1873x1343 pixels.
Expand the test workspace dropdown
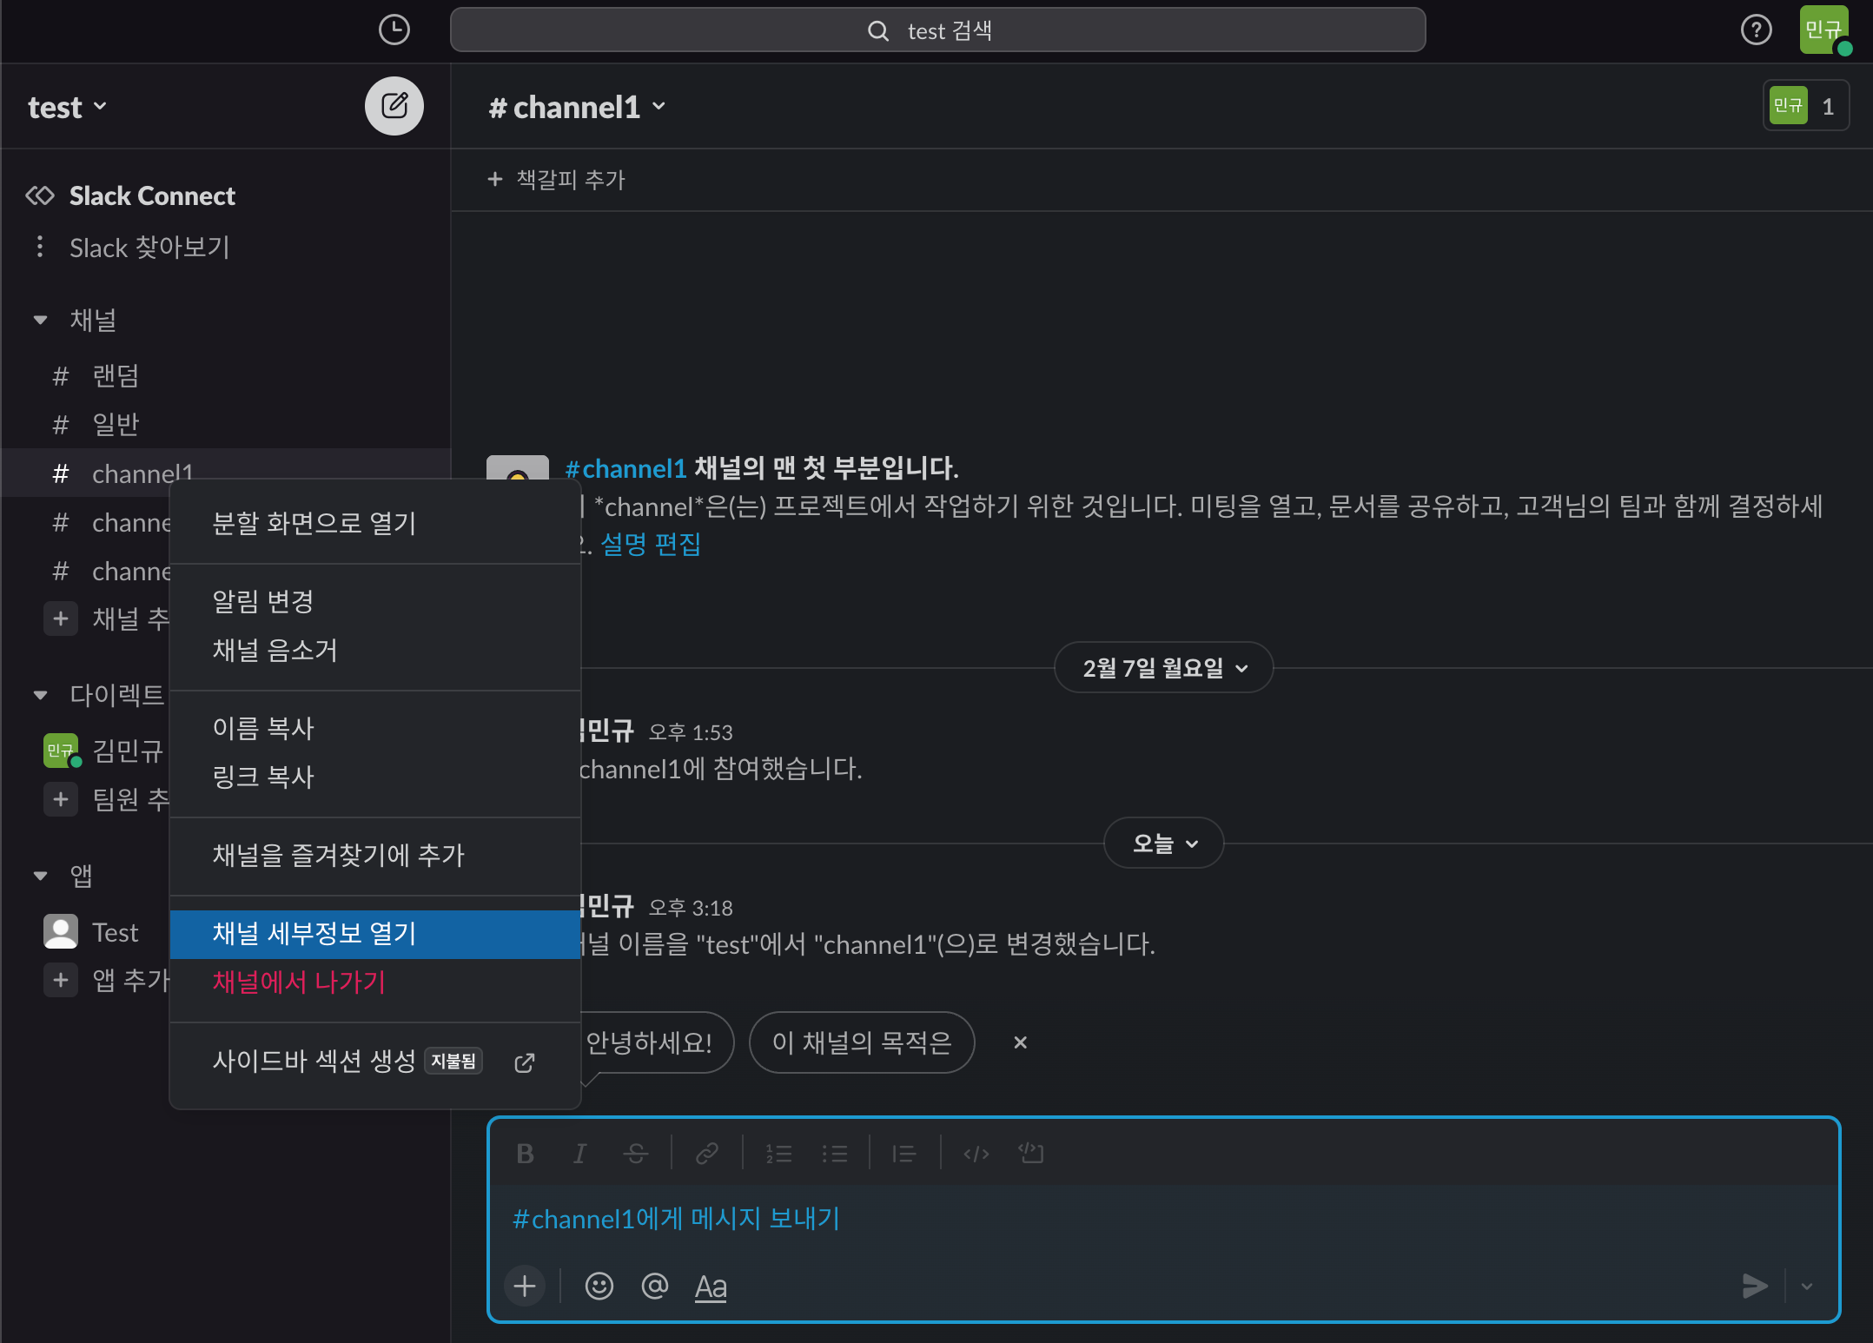68,107
